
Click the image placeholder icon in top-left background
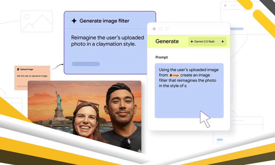pos(37,21)
